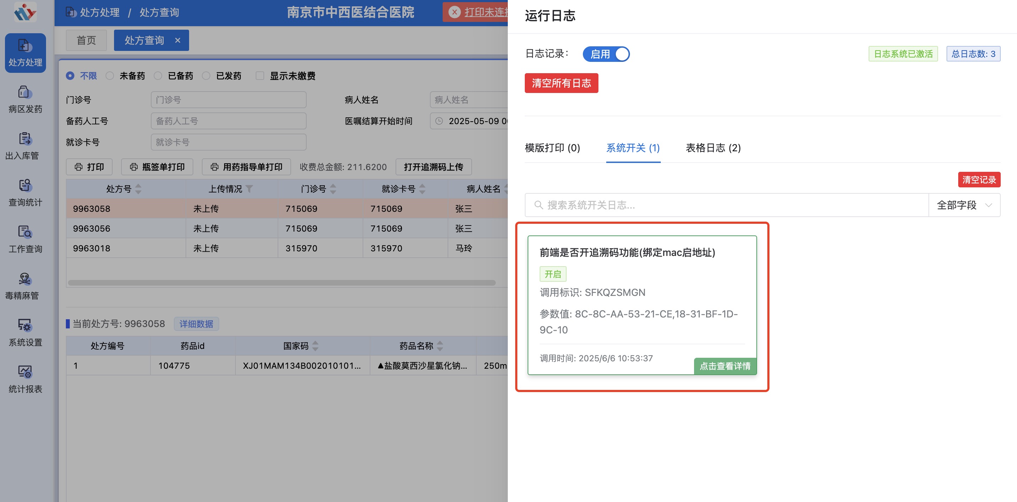Click the 打开追溯码上传 button

[x=433, y=167]
